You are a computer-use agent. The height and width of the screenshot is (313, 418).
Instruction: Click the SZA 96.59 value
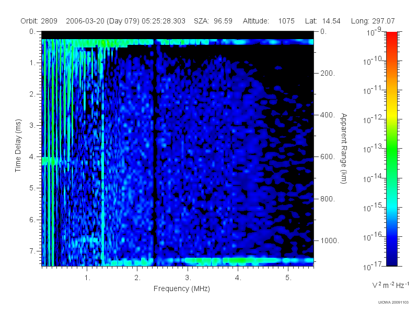click(x=213, y=21)
